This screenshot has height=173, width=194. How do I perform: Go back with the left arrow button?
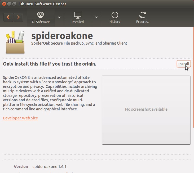8,17
